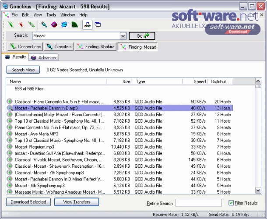Click the Gnucleus icon in the title bar
The image size is (267, 219).
pos(5,6)
